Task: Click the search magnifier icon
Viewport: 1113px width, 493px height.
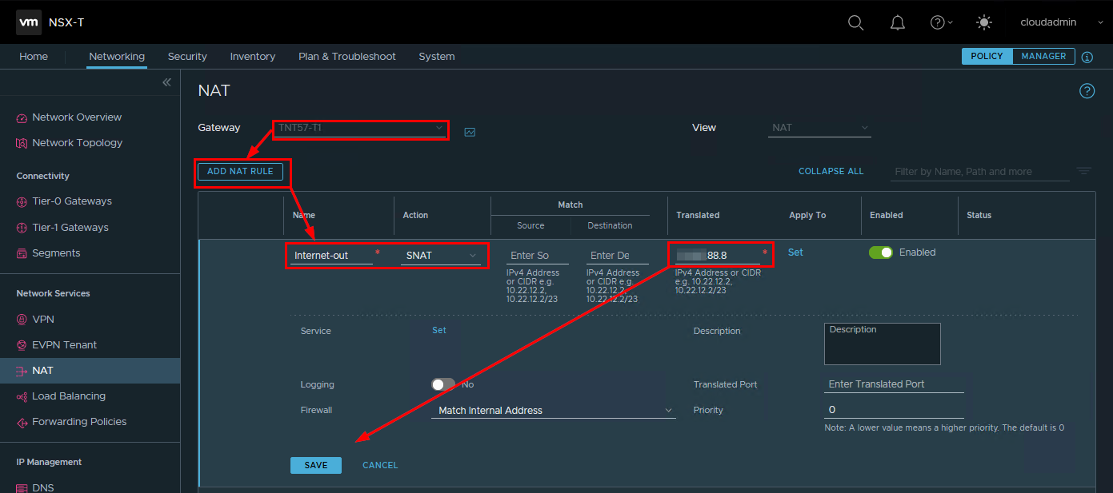Action: click(x=855, y=22)
